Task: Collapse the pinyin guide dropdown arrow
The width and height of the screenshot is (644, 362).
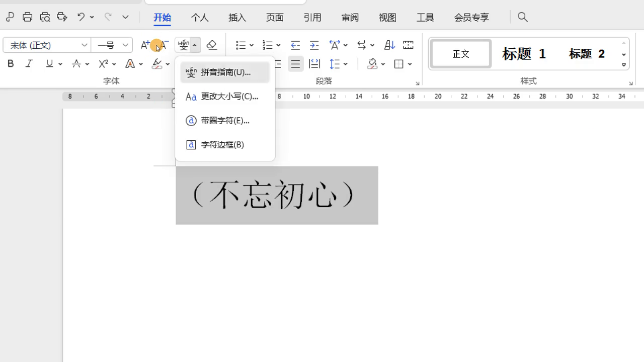Action: coord(194,46)
